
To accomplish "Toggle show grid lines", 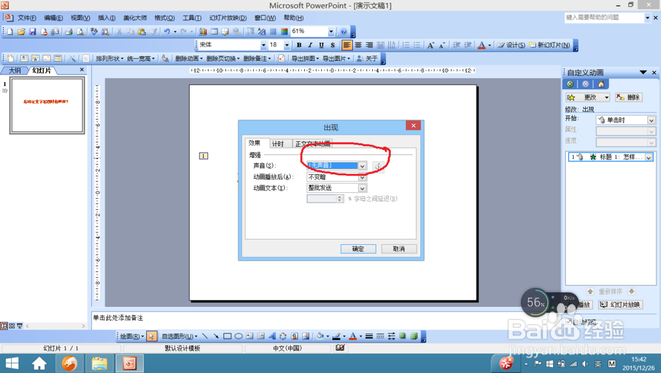I will click(x=273, y=32).
